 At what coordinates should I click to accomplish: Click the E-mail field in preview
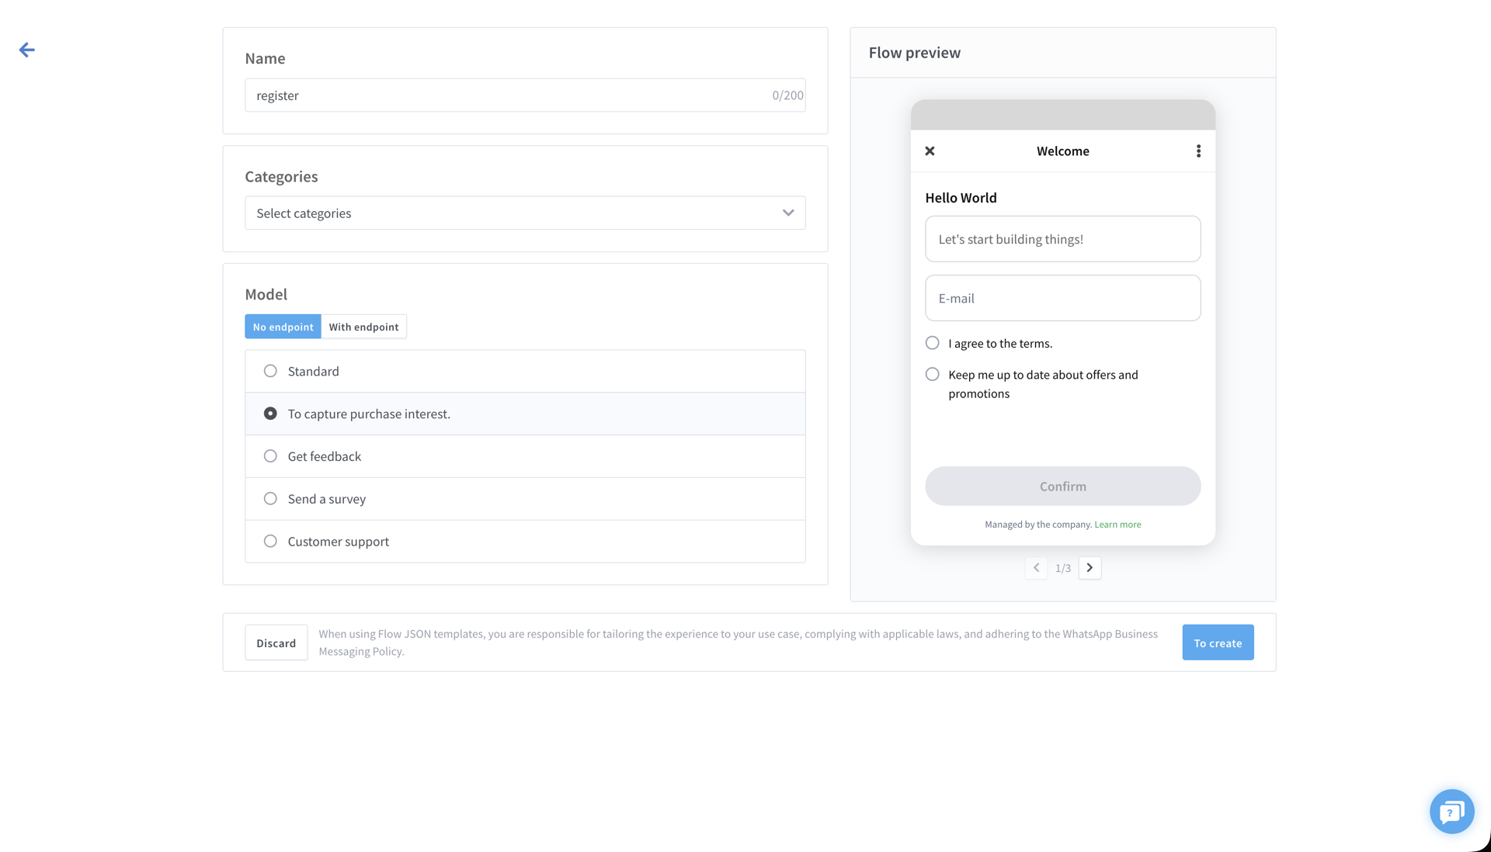tap(1062, 298)
